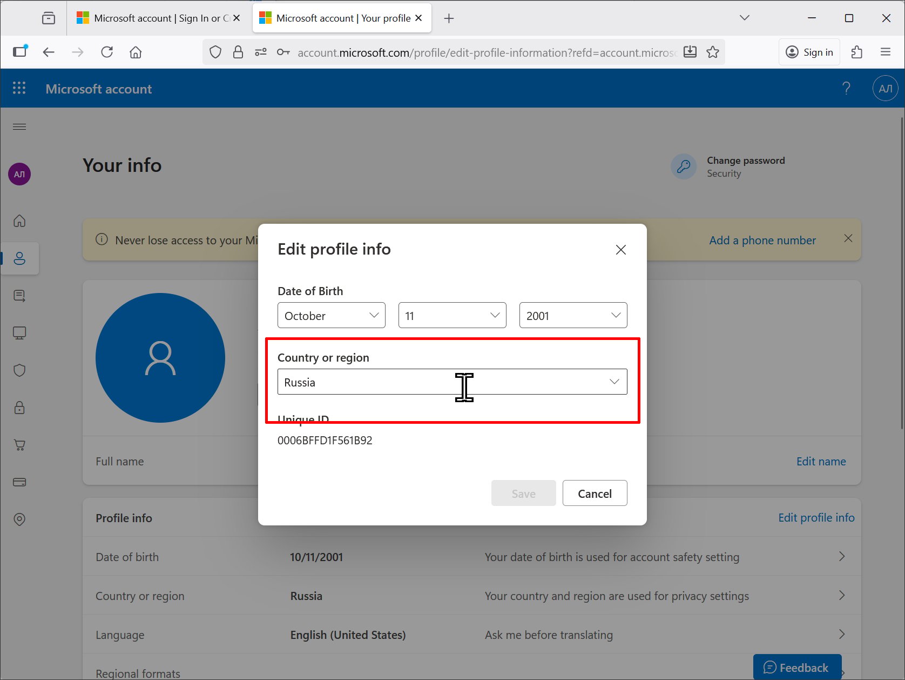Click the Unique ID value 0006BFFD1F561B92

pyautogui.click(x=325, y=440)
